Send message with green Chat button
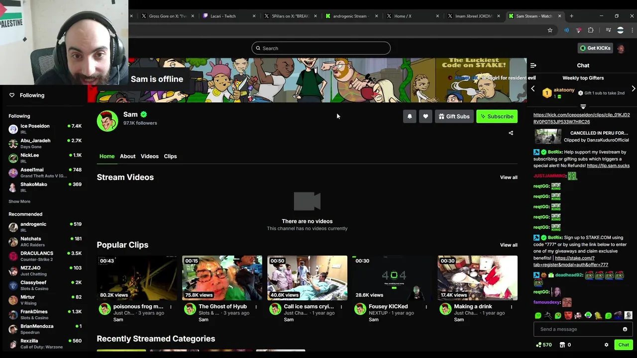The image size is (637, 358). (x=624, y=345)
